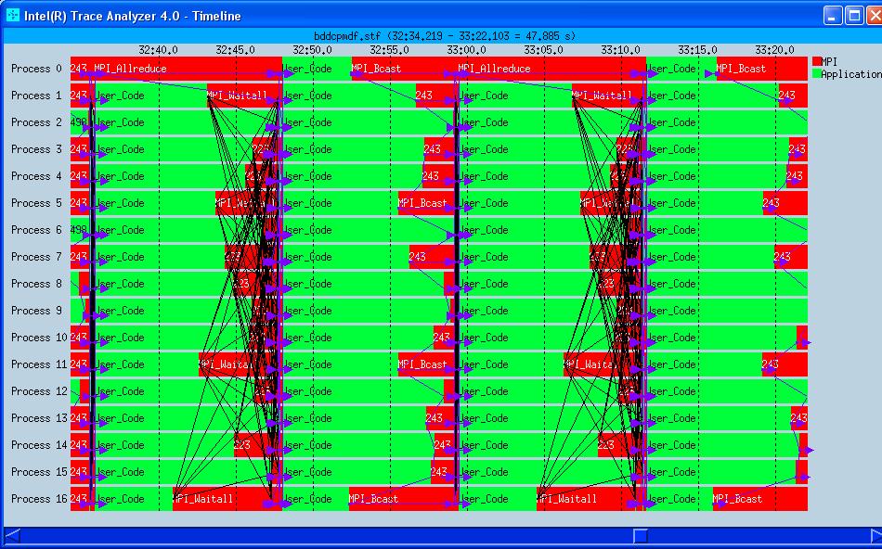Click the bddcpmdf.stf time range header
Screen dimensions: 882x549
pyautogui.click(x=445, y=36)
